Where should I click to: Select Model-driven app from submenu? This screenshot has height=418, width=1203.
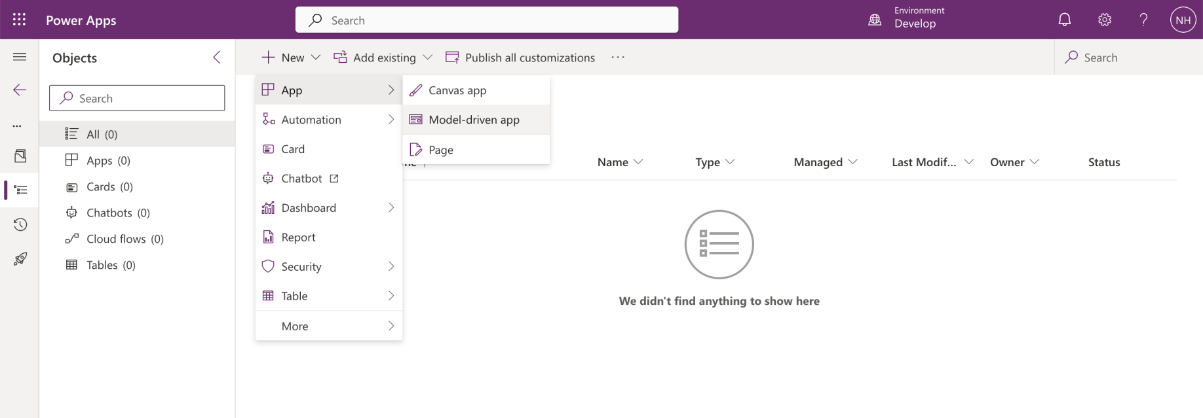point(474,120)
